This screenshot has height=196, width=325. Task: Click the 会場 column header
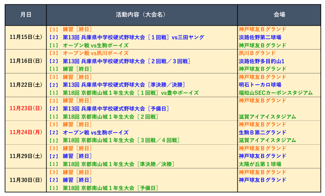279,15
